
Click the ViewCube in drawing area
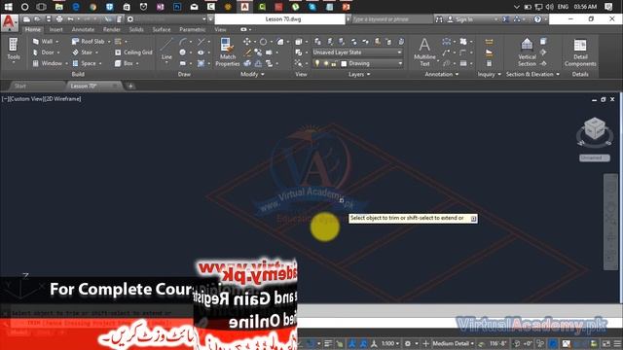[595, 129]
